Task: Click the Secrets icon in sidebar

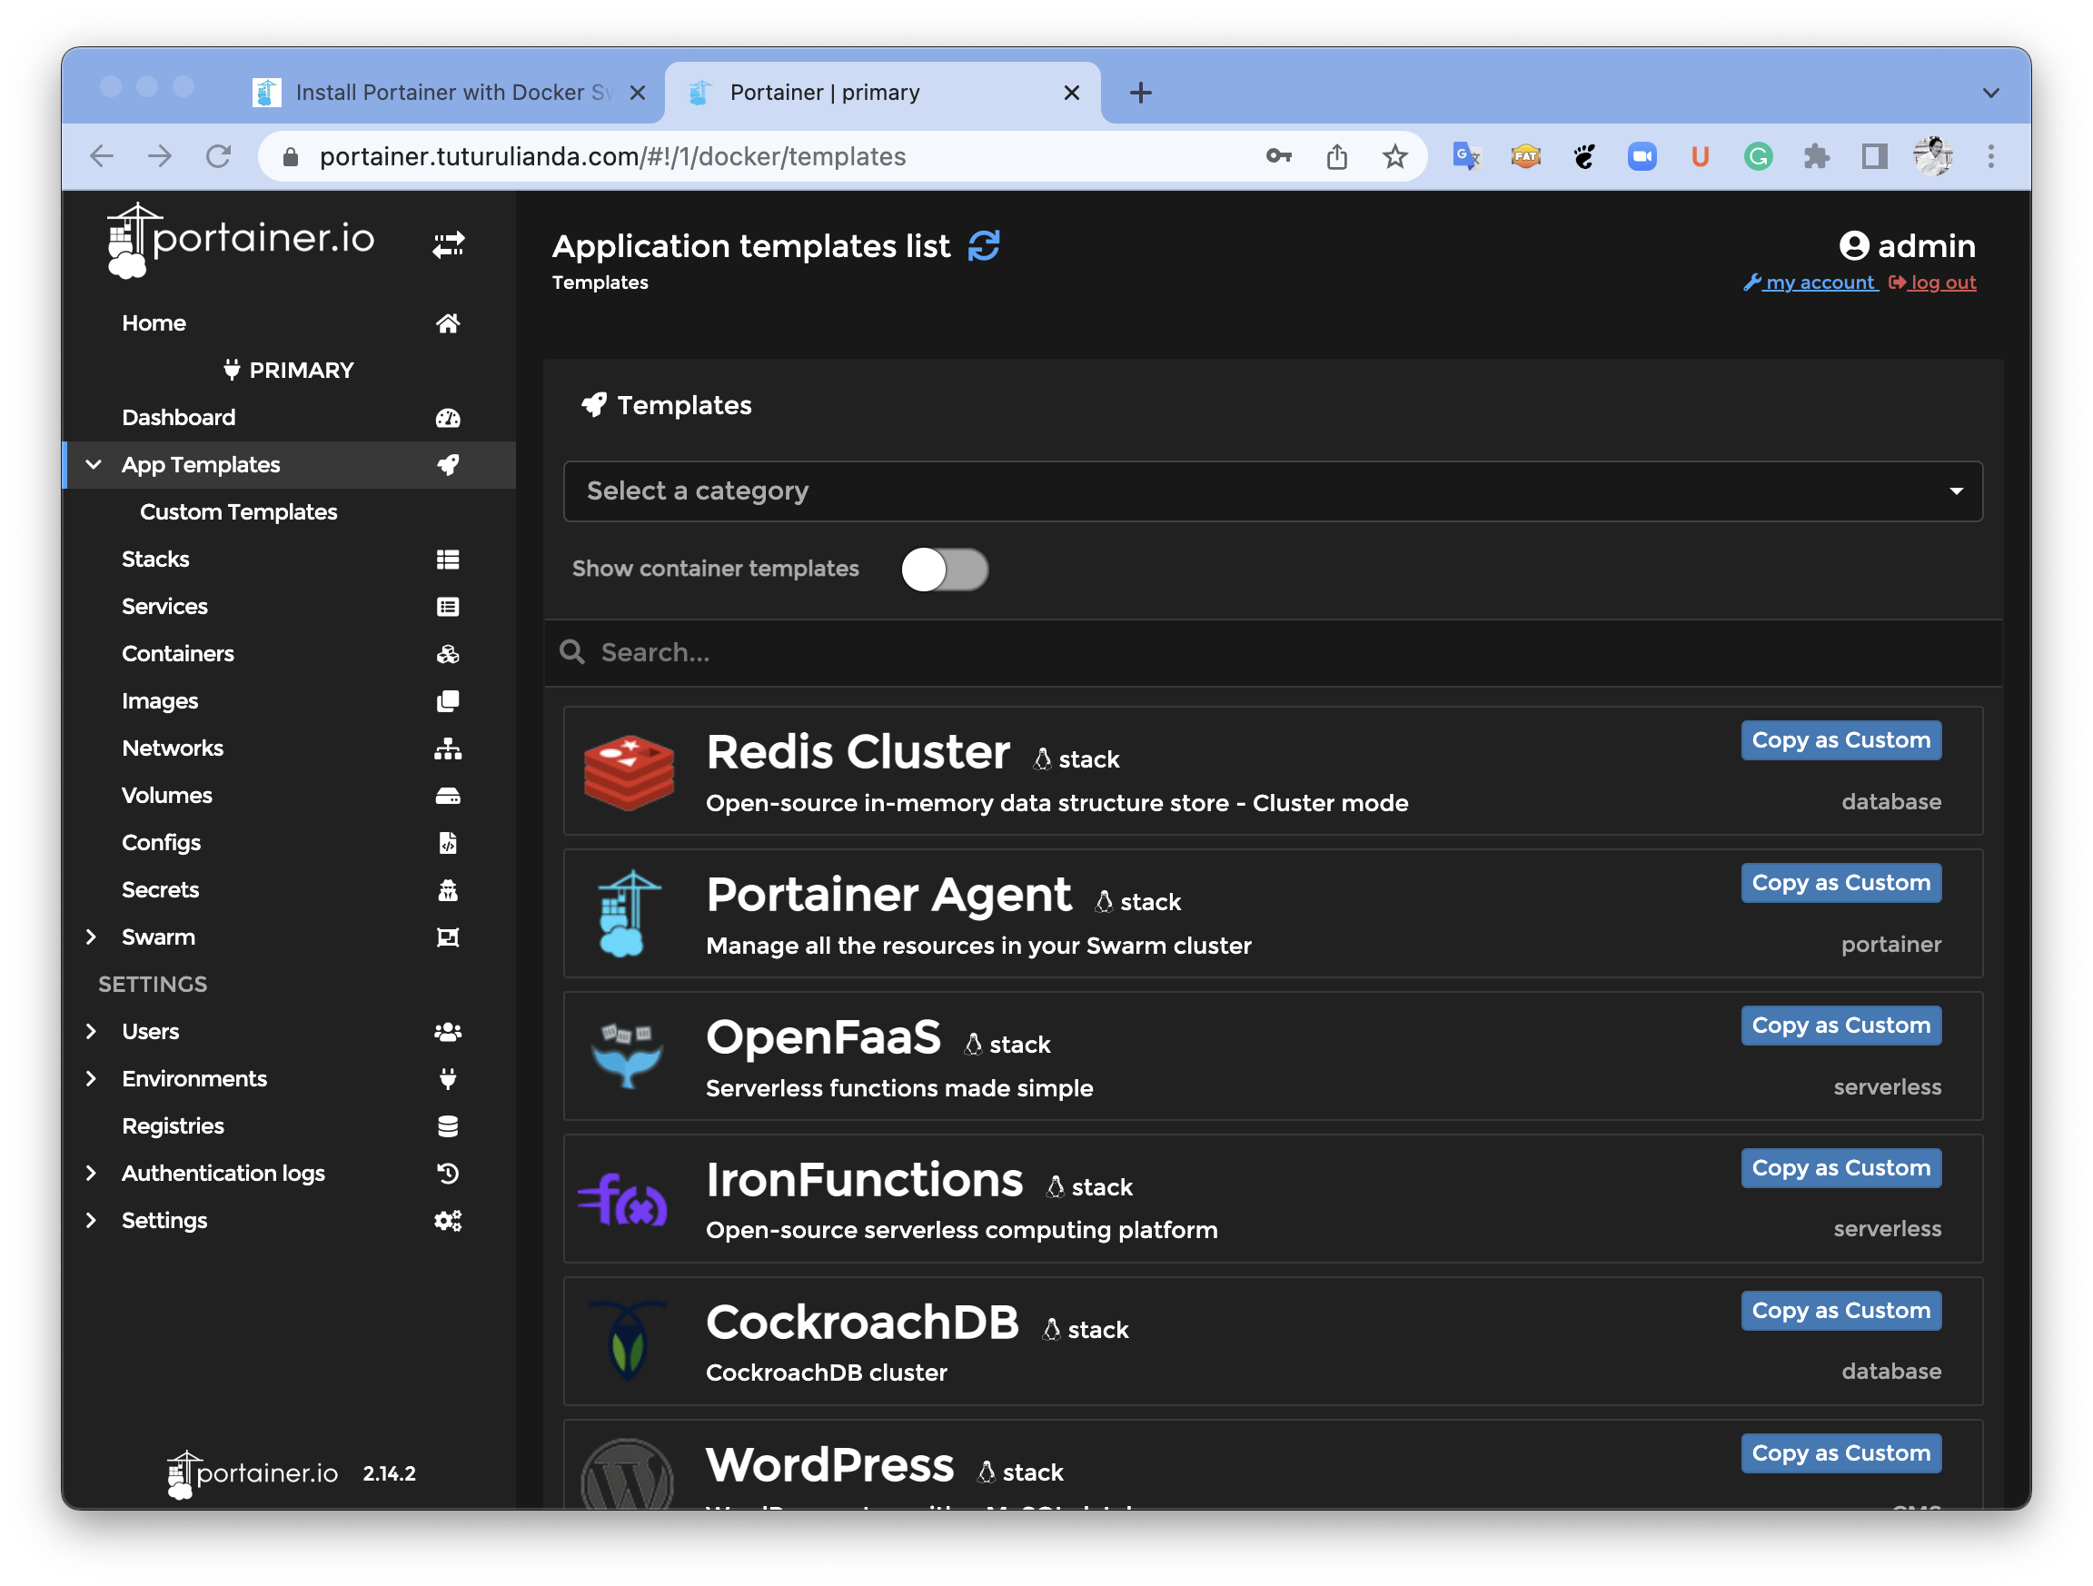Action: [x=448, y=890]
